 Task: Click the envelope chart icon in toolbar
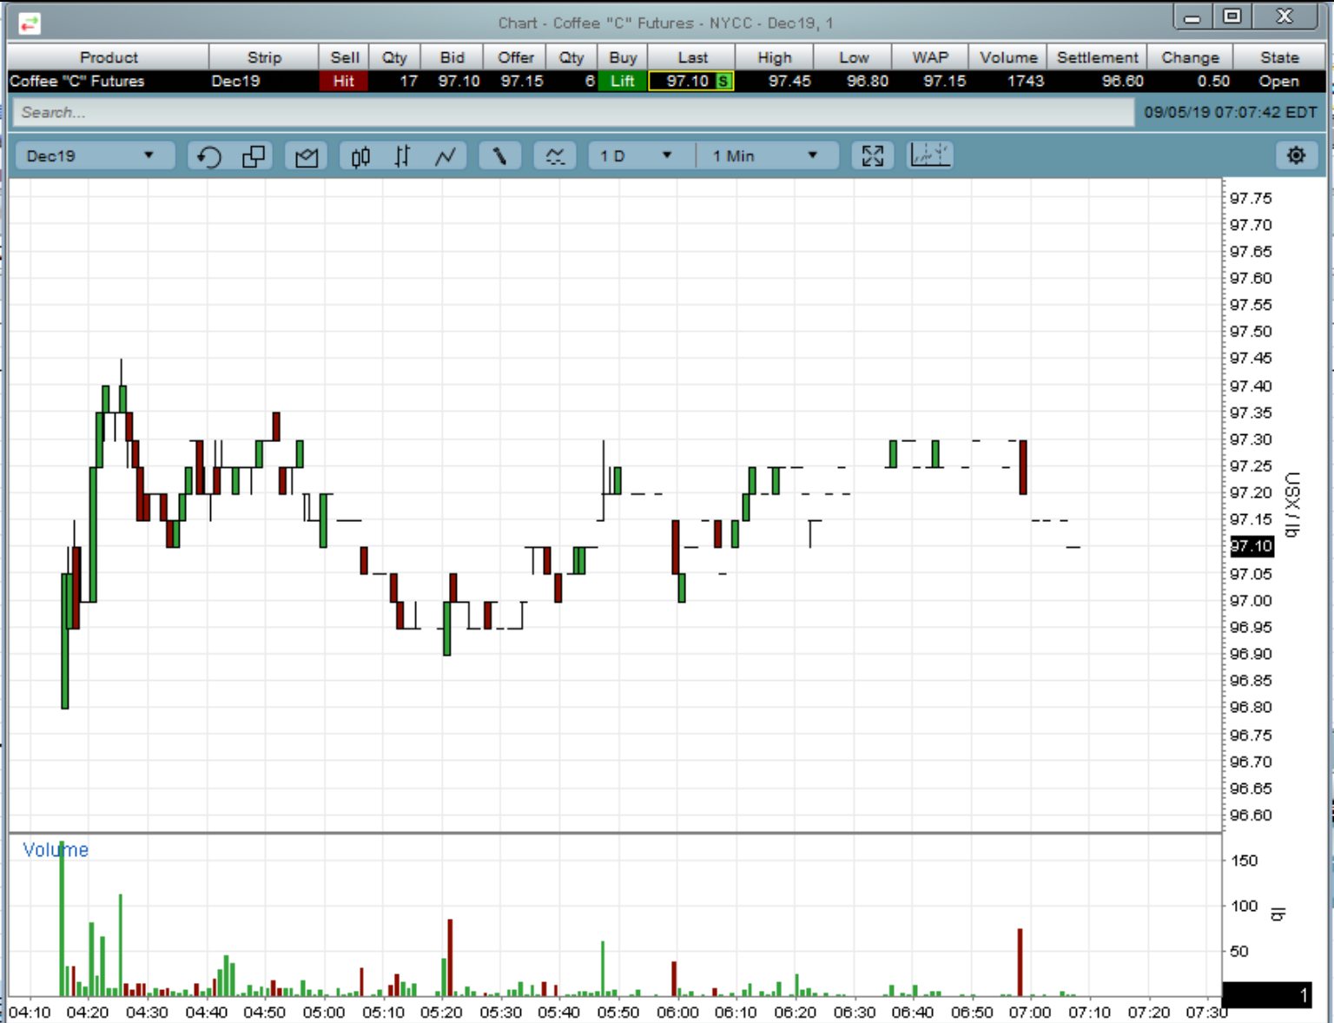[307, 156]
